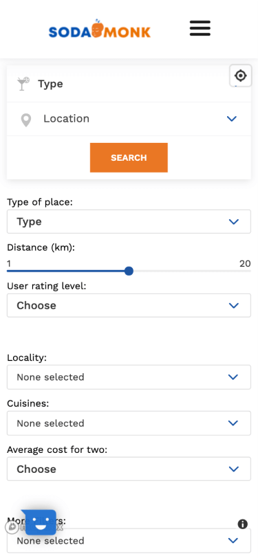The image size is (258, 558).
Task: Open the More Filters dropdown
Action: (x=129, y=541)
